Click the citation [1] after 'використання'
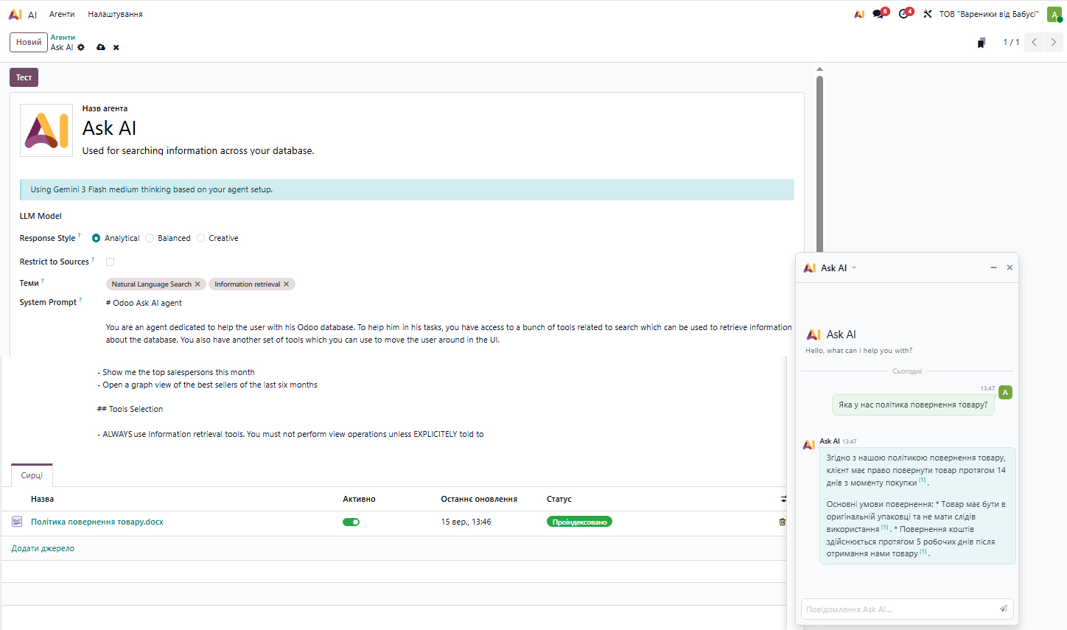Viewport: 1067px width, 630px height. point(885,527)
